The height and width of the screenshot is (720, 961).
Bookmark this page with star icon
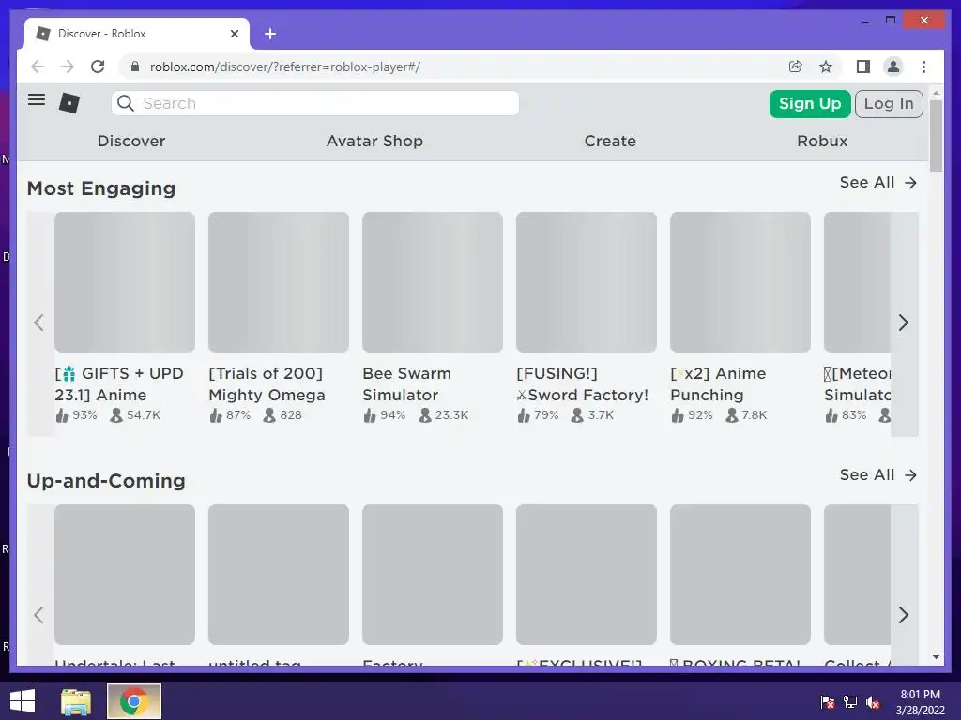pos(826,67)
